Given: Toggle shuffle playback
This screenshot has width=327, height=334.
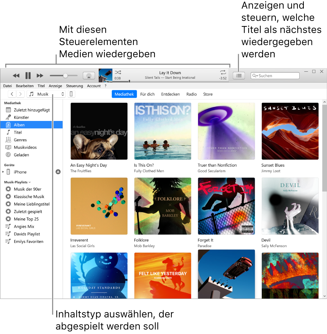Looking at the screenshot, I should coord(118,72).
